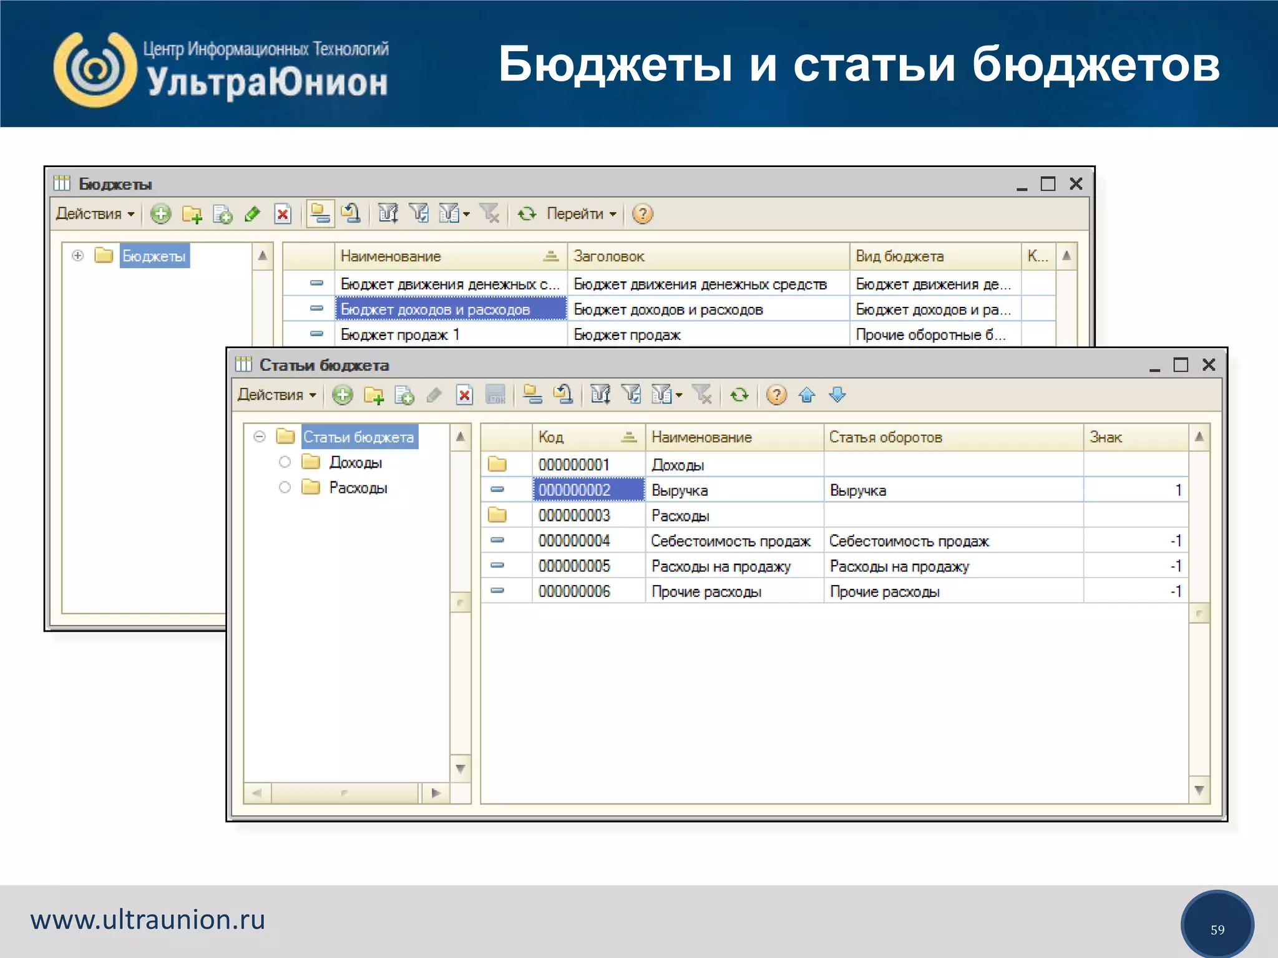
Task: Collapse Статьи бюджета tree root
Action: [260, 437]
